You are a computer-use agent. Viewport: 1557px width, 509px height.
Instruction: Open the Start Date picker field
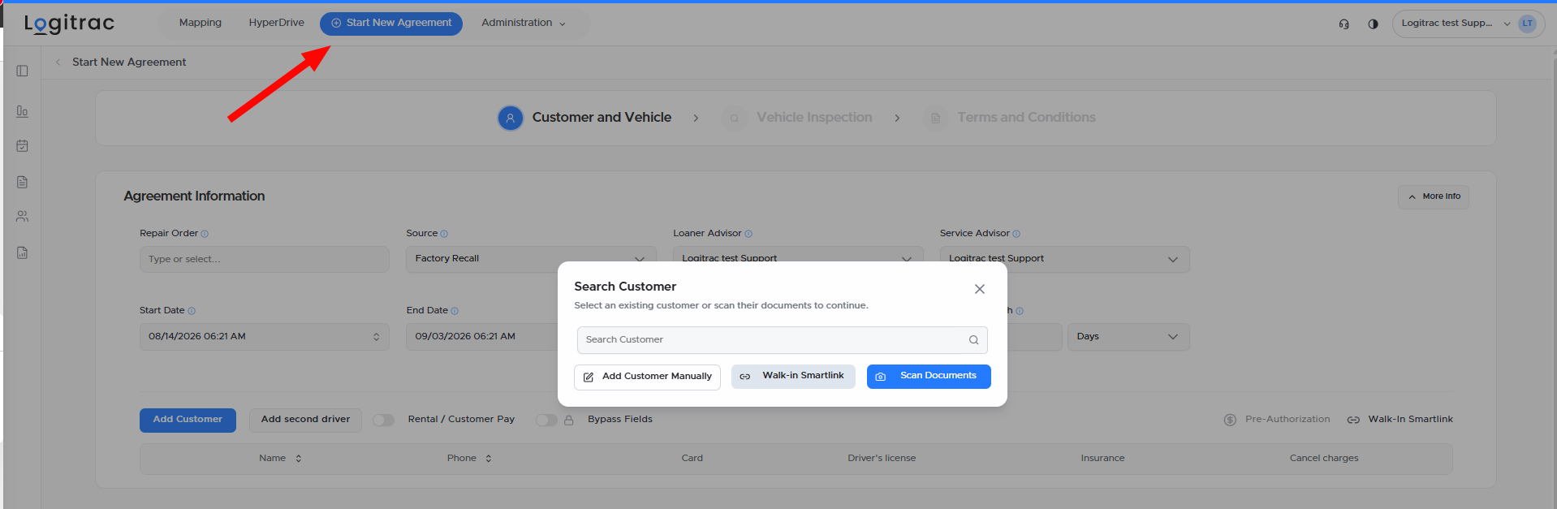[x=265, y=337]
